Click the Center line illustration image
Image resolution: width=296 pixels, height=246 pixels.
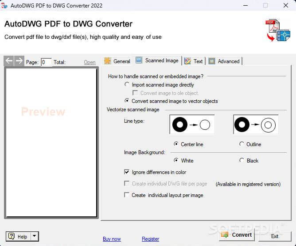tap(192, 125)
